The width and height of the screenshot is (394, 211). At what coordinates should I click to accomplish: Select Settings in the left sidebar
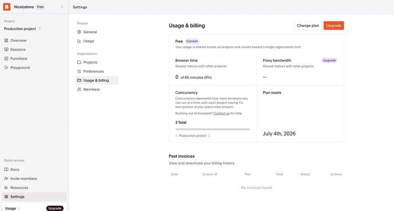[x=34, y=197]
